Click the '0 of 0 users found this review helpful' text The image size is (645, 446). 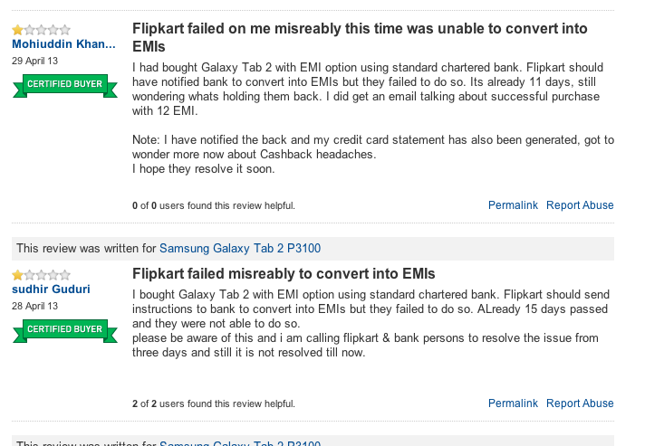[x=214, y=205]
